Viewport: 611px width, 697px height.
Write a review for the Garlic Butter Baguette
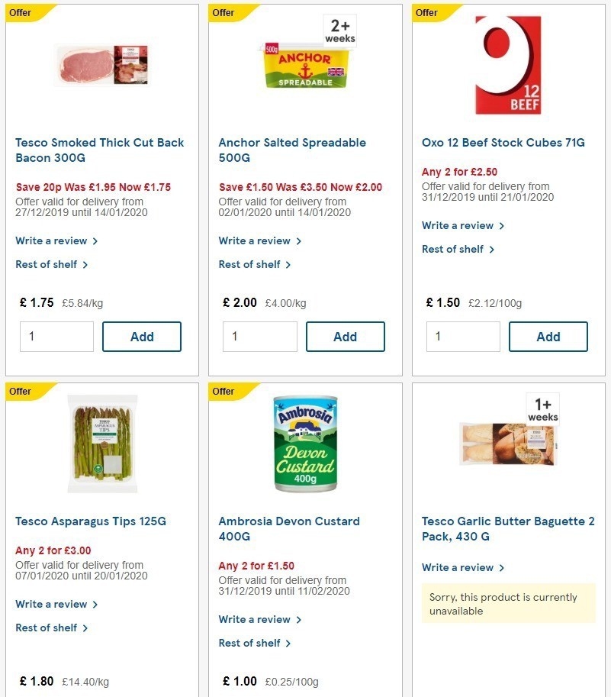[x=459, y=567]
